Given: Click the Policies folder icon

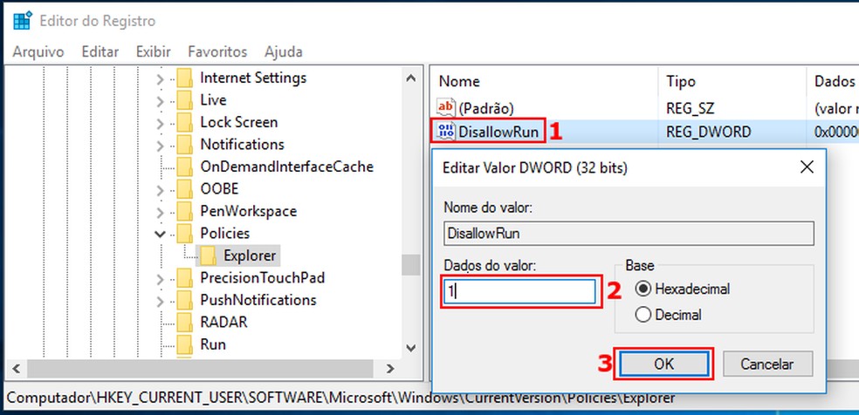Looking at the screenshot, I should point(184,233).
